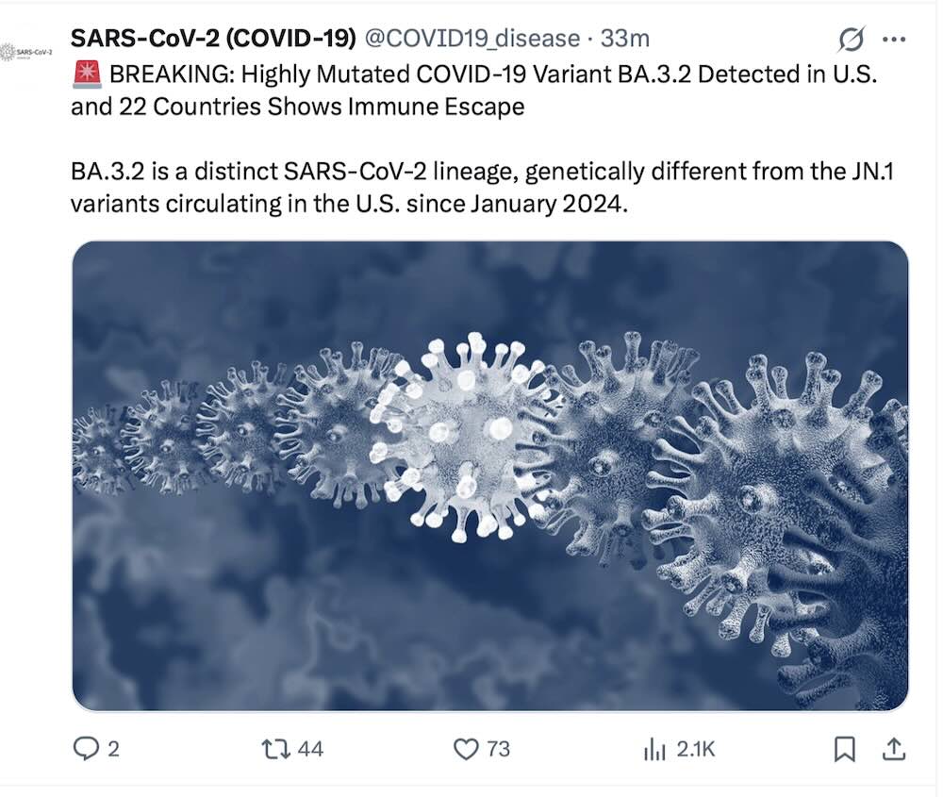
Task: Click the SARS-CoV-2 profile avatar
Action: [x=24, y=47]
